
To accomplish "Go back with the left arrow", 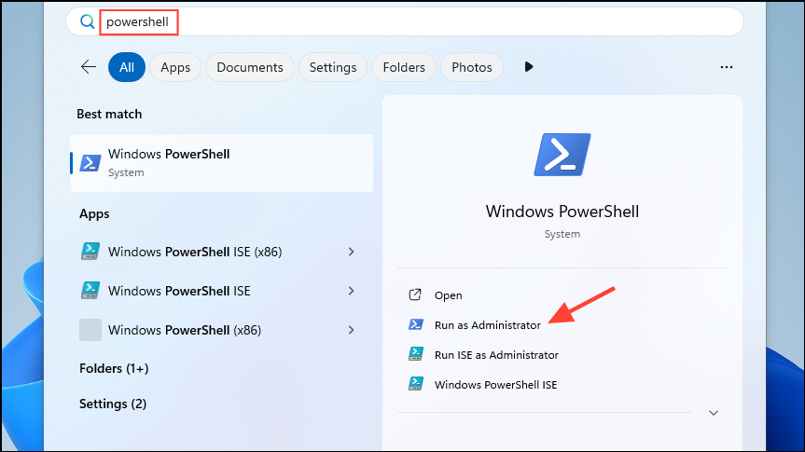I will click(x=89, y=67).
